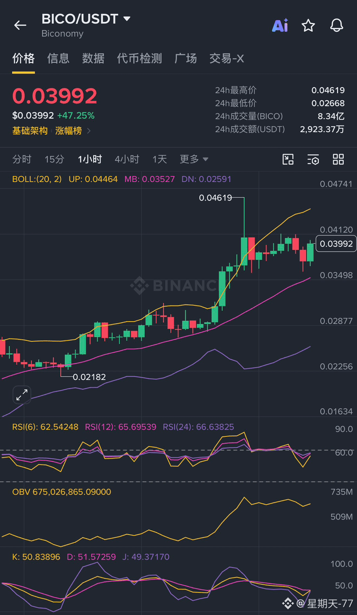
Task: Add BICO/USDT to favorites with star
Action: tap(308, 25)
